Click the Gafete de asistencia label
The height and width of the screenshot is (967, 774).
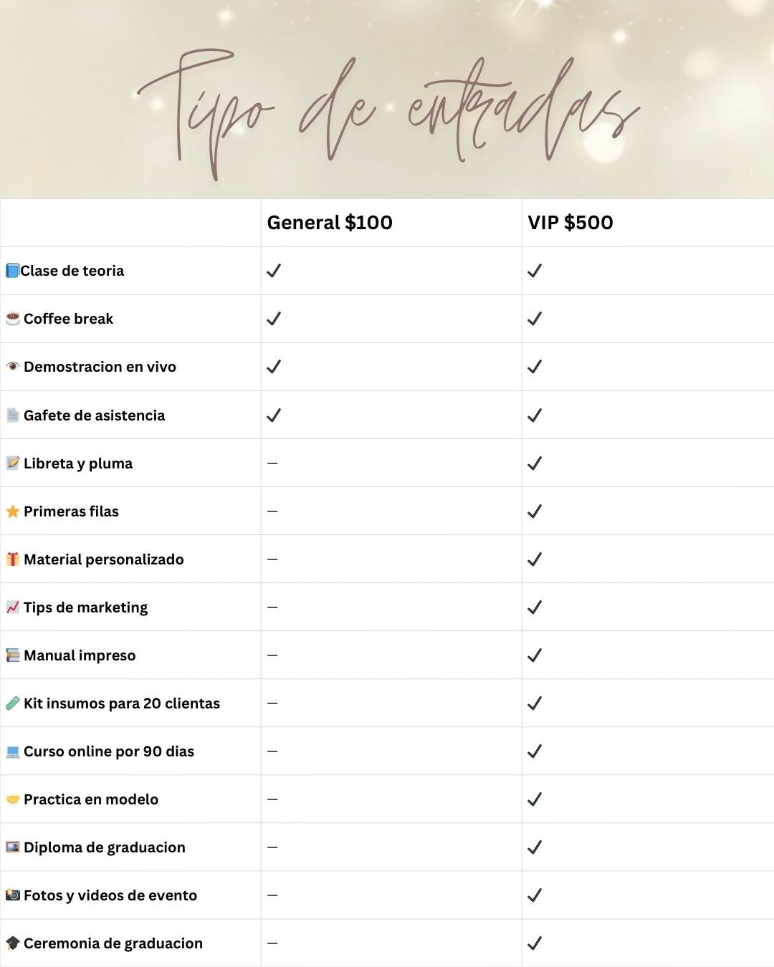coord(94,415)
